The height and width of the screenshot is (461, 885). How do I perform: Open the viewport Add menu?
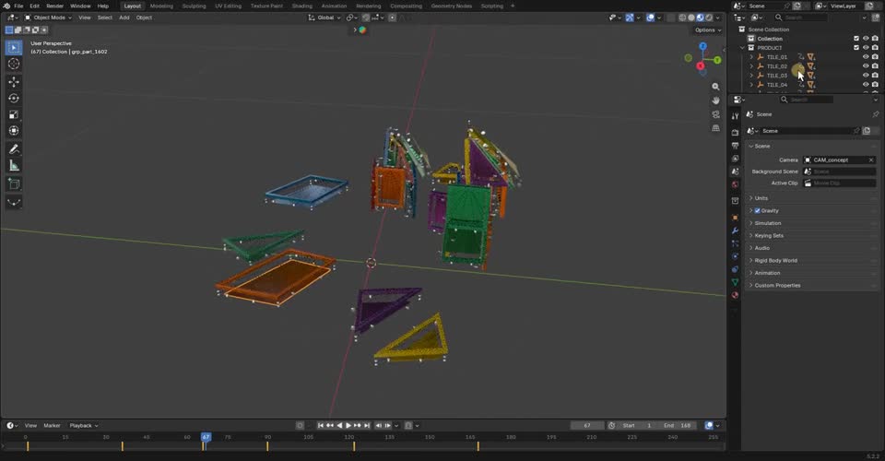coord(124,18)
